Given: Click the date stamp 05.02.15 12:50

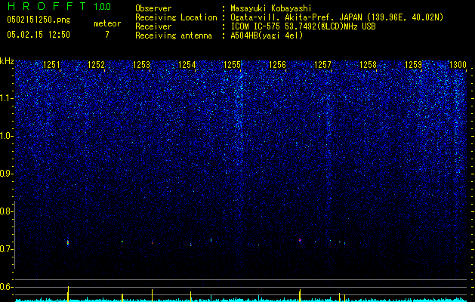Looking at the screenshot, I should (39, 35).
